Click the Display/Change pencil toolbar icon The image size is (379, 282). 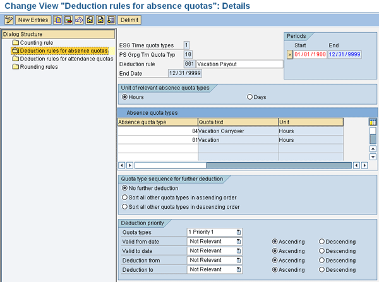click(x=8, y=20)
